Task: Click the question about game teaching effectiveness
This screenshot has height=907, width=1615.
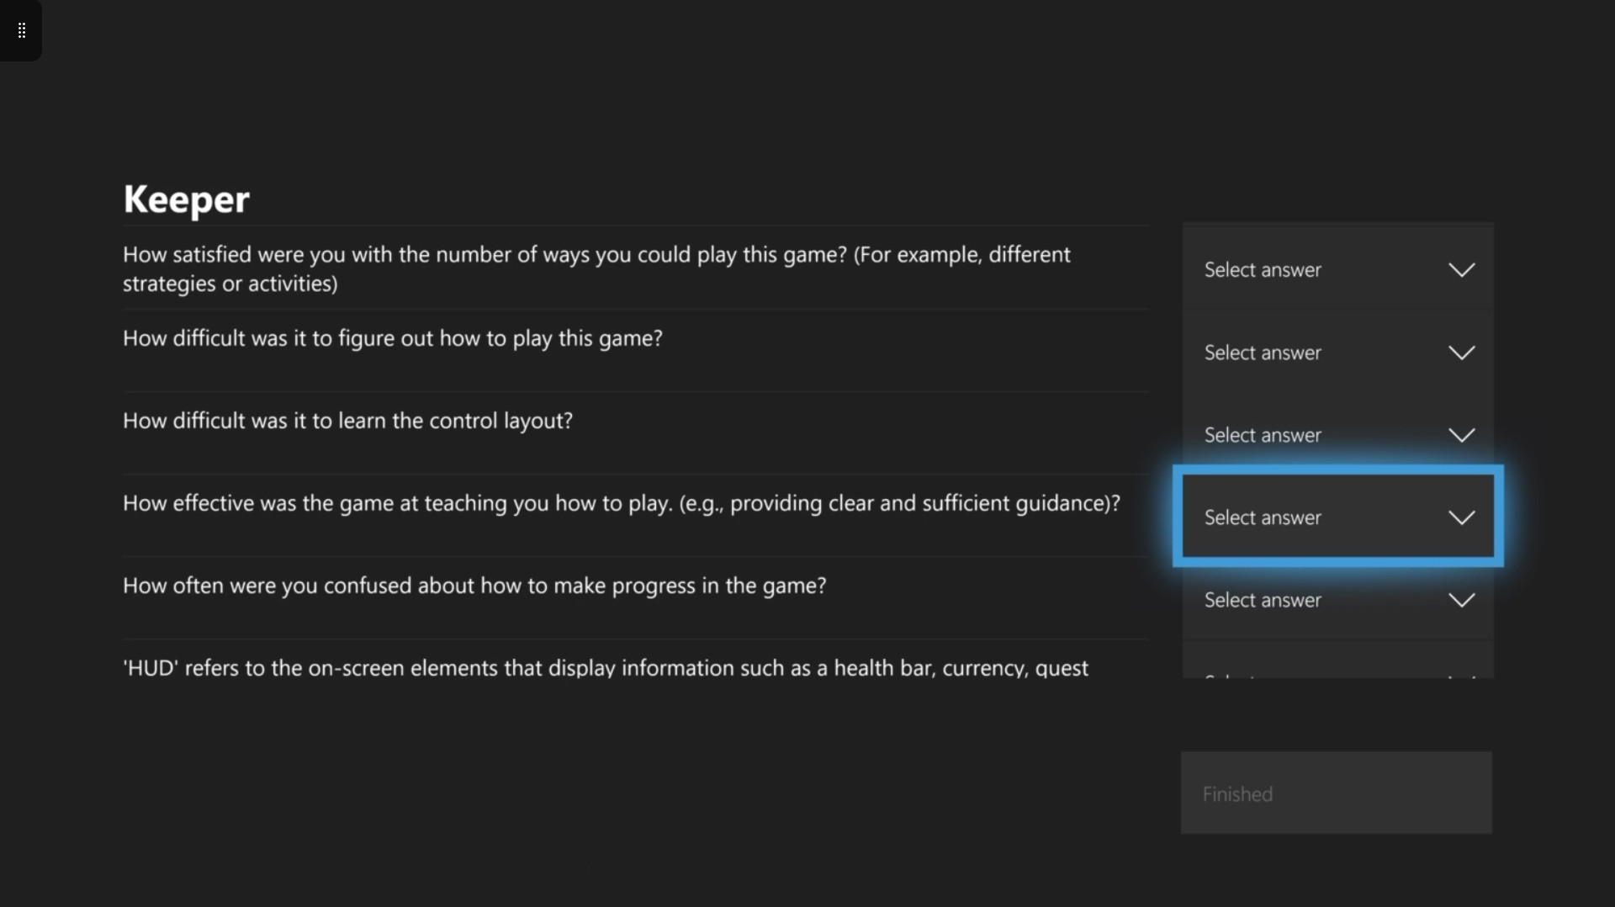Action: 621,503
